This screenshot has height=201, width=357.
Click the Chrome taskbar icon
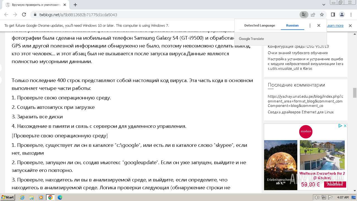[50, 197]
